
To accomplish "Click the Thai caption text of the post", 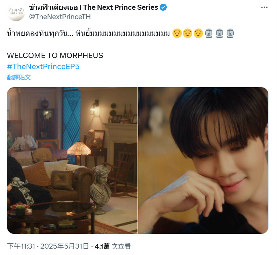I will [x=88, y=33].
